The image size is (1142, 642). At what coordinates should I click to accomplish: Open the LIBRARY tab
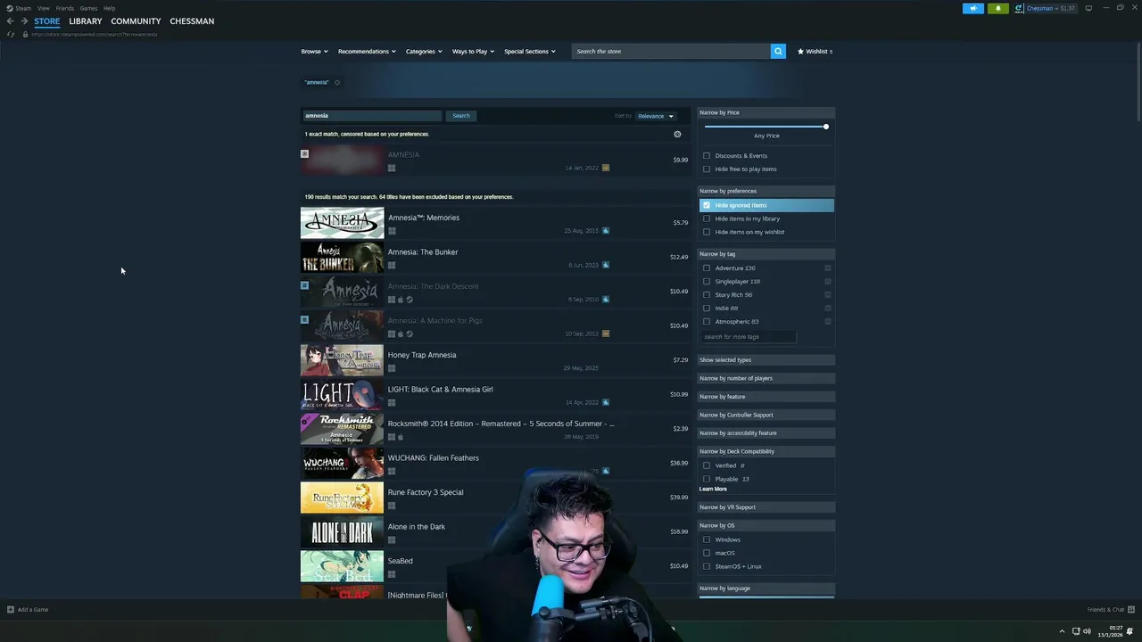pos(86,21)
